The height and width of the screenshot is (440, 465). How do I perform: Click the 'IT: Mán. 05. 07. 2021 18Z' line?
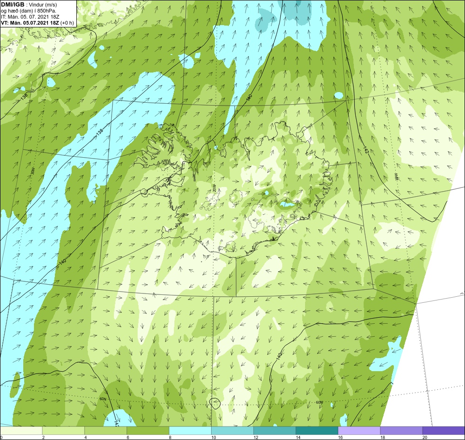[30, 17]
